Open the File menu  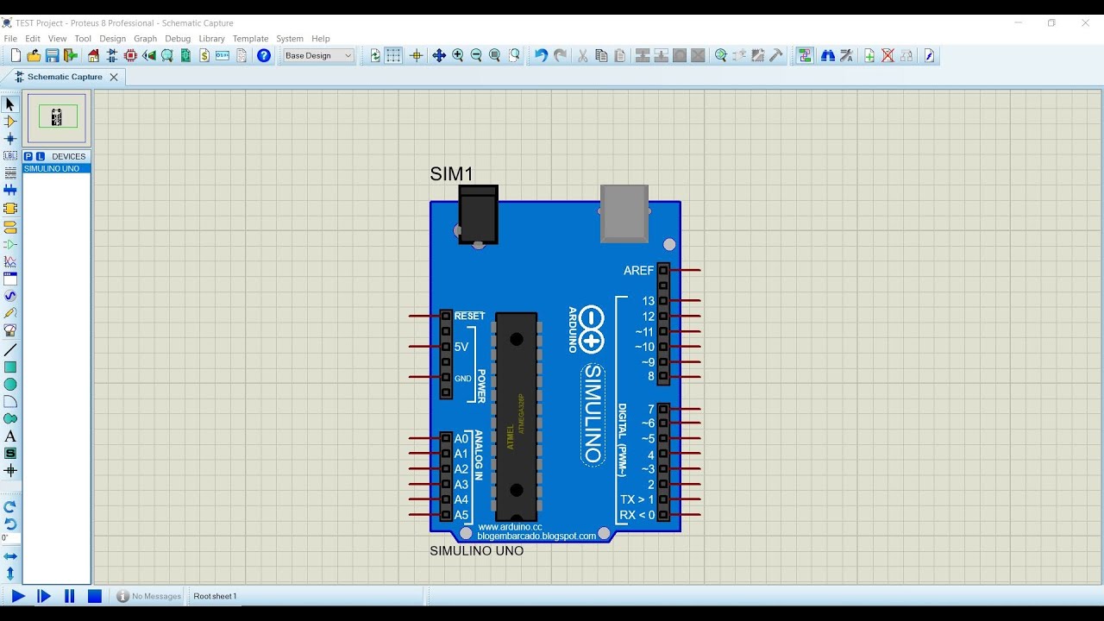click(x=10, y=39)
